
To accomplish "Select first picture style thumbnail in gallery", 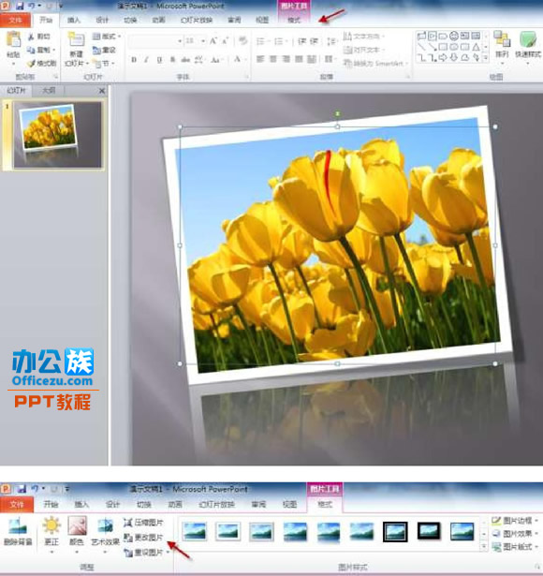I will 194,531.
